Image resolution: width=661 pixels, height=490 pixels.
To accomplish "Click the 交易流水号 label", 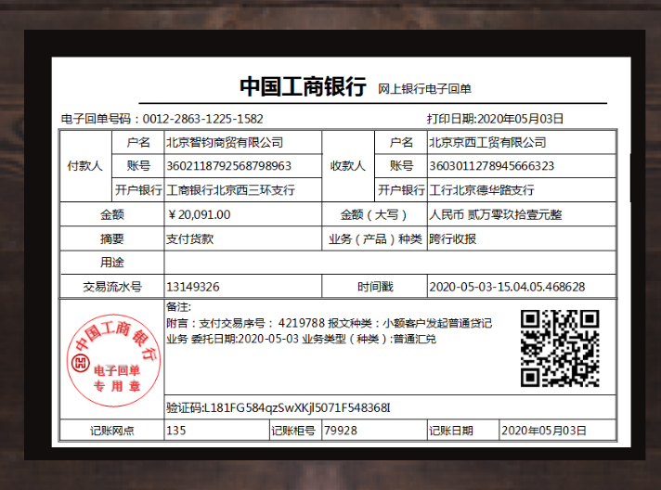I will point(112,287).
